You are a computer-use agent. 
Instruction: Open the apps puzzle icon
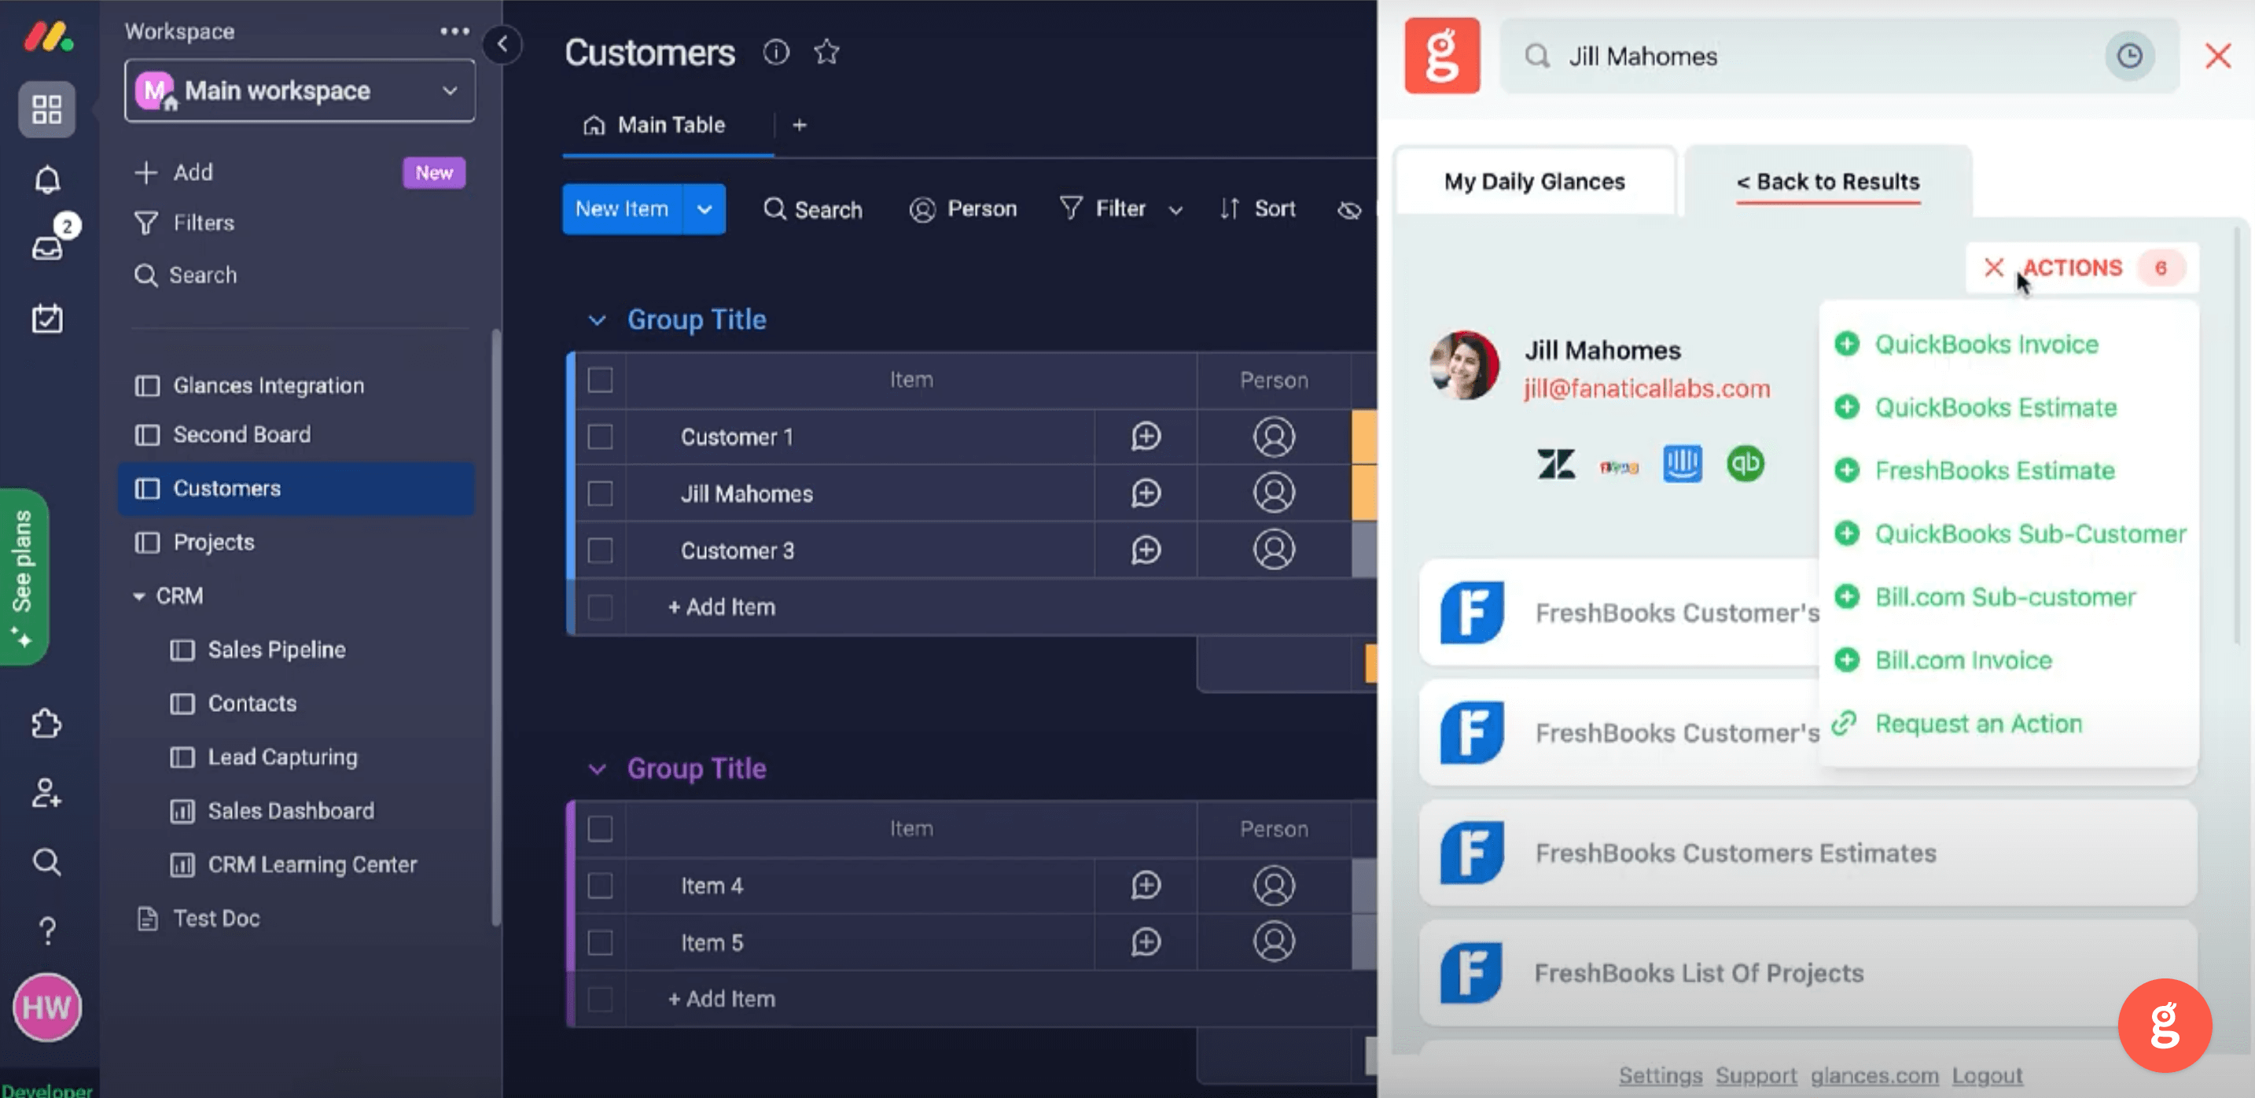47,724
